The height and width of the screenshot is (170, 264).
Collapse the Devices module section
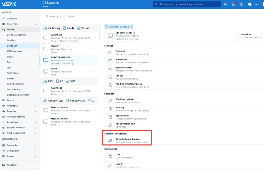click(x=35, y=30)
